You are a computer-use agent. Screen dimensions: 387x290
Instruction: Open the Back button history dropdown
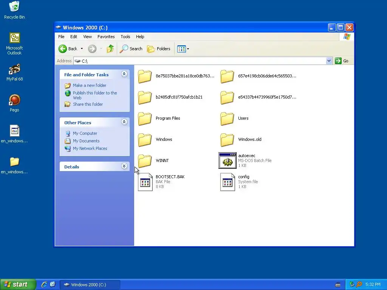pos(82,49)
